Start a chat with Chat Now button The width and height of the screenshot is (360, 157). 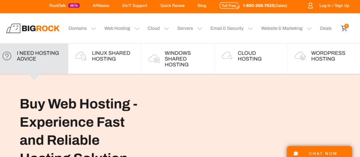319,152
